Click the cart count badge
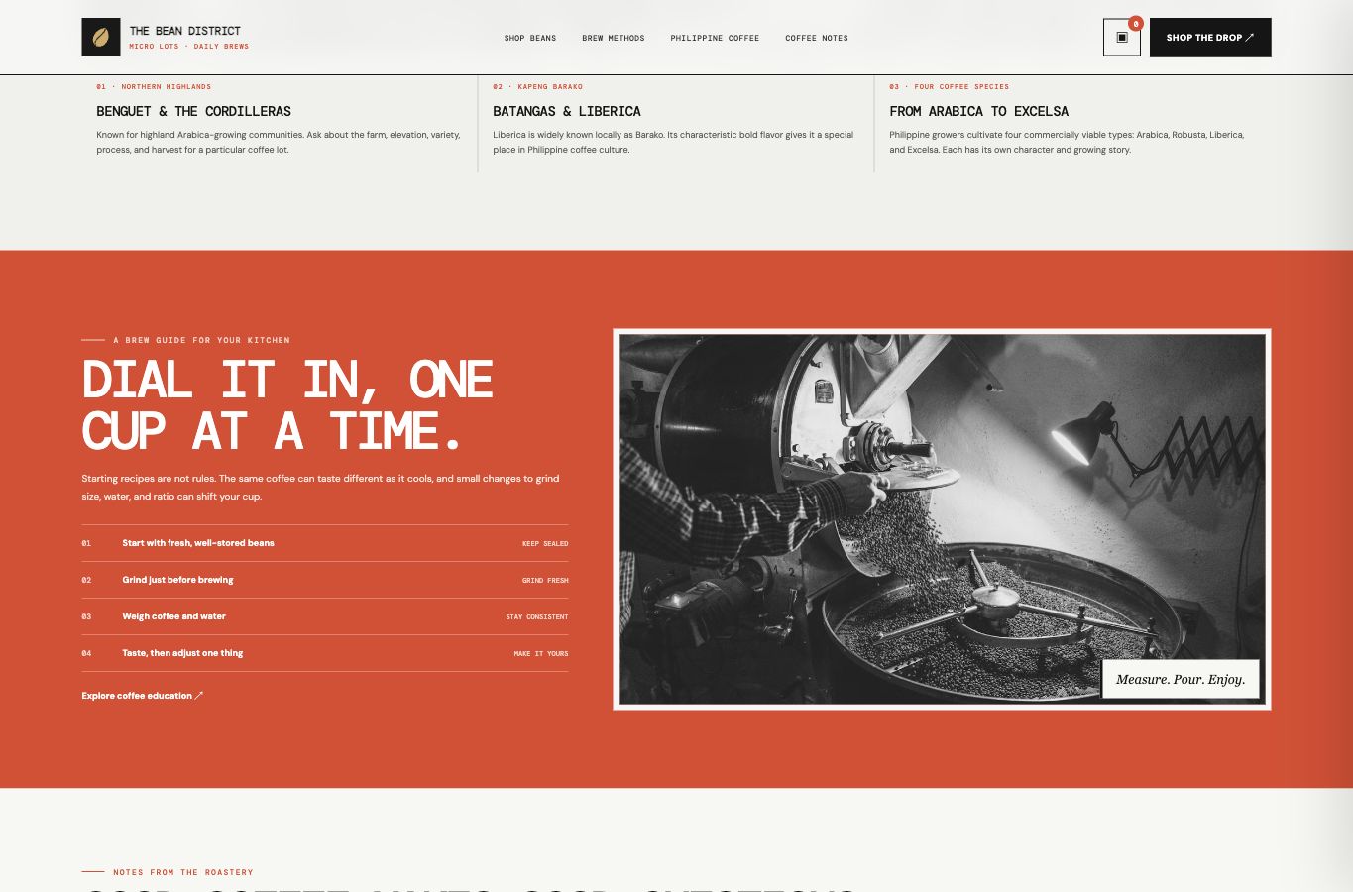This screenshot has width=1353, height=892. coord(1136,23)
